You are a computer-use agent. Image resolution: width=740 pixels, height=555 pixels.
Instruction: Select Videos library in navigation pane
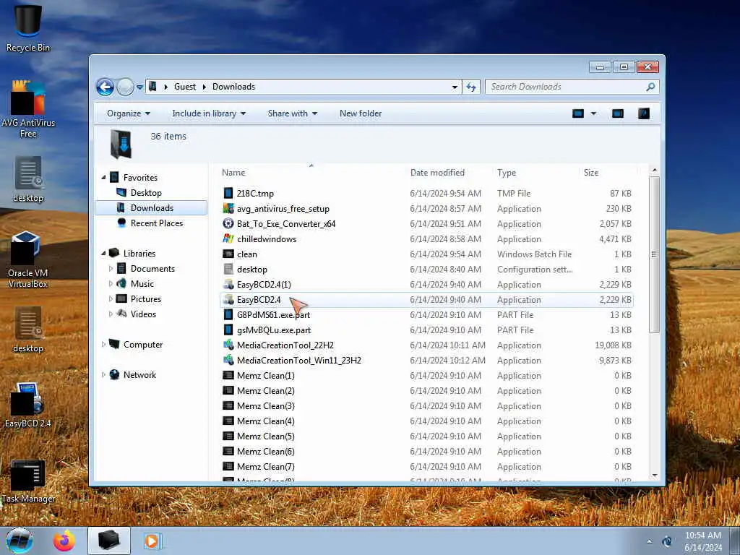pyautogui.click(x=143, y=314)
